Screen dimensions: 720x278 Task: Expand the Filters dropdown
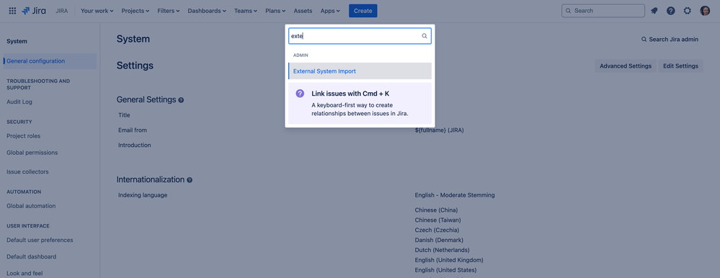coord(169,11)
